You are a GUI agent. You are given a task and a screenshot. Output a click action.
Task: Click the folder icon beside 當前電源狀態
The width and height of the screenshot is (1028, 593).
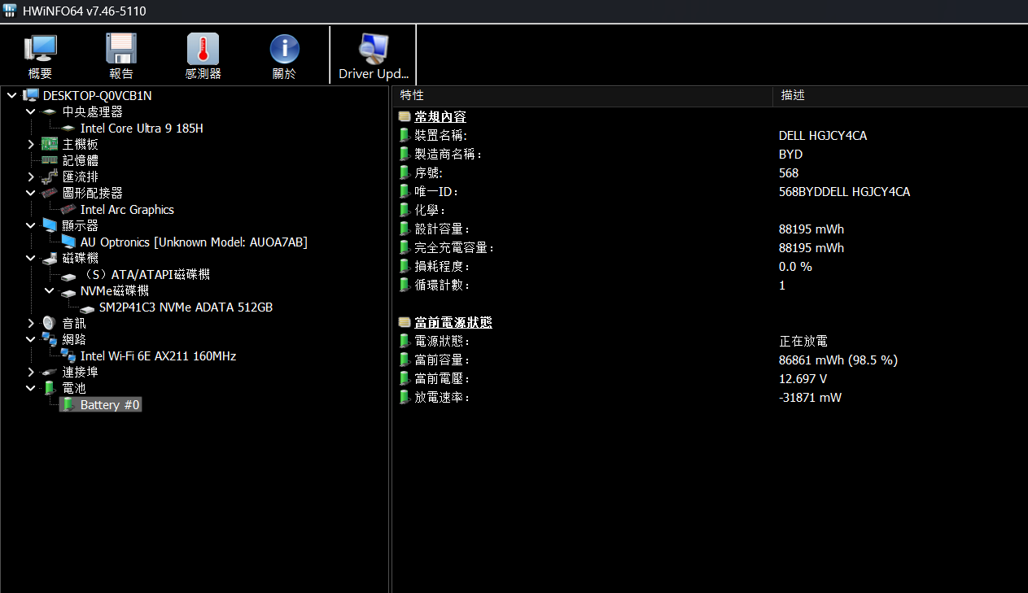coord(405,323)
